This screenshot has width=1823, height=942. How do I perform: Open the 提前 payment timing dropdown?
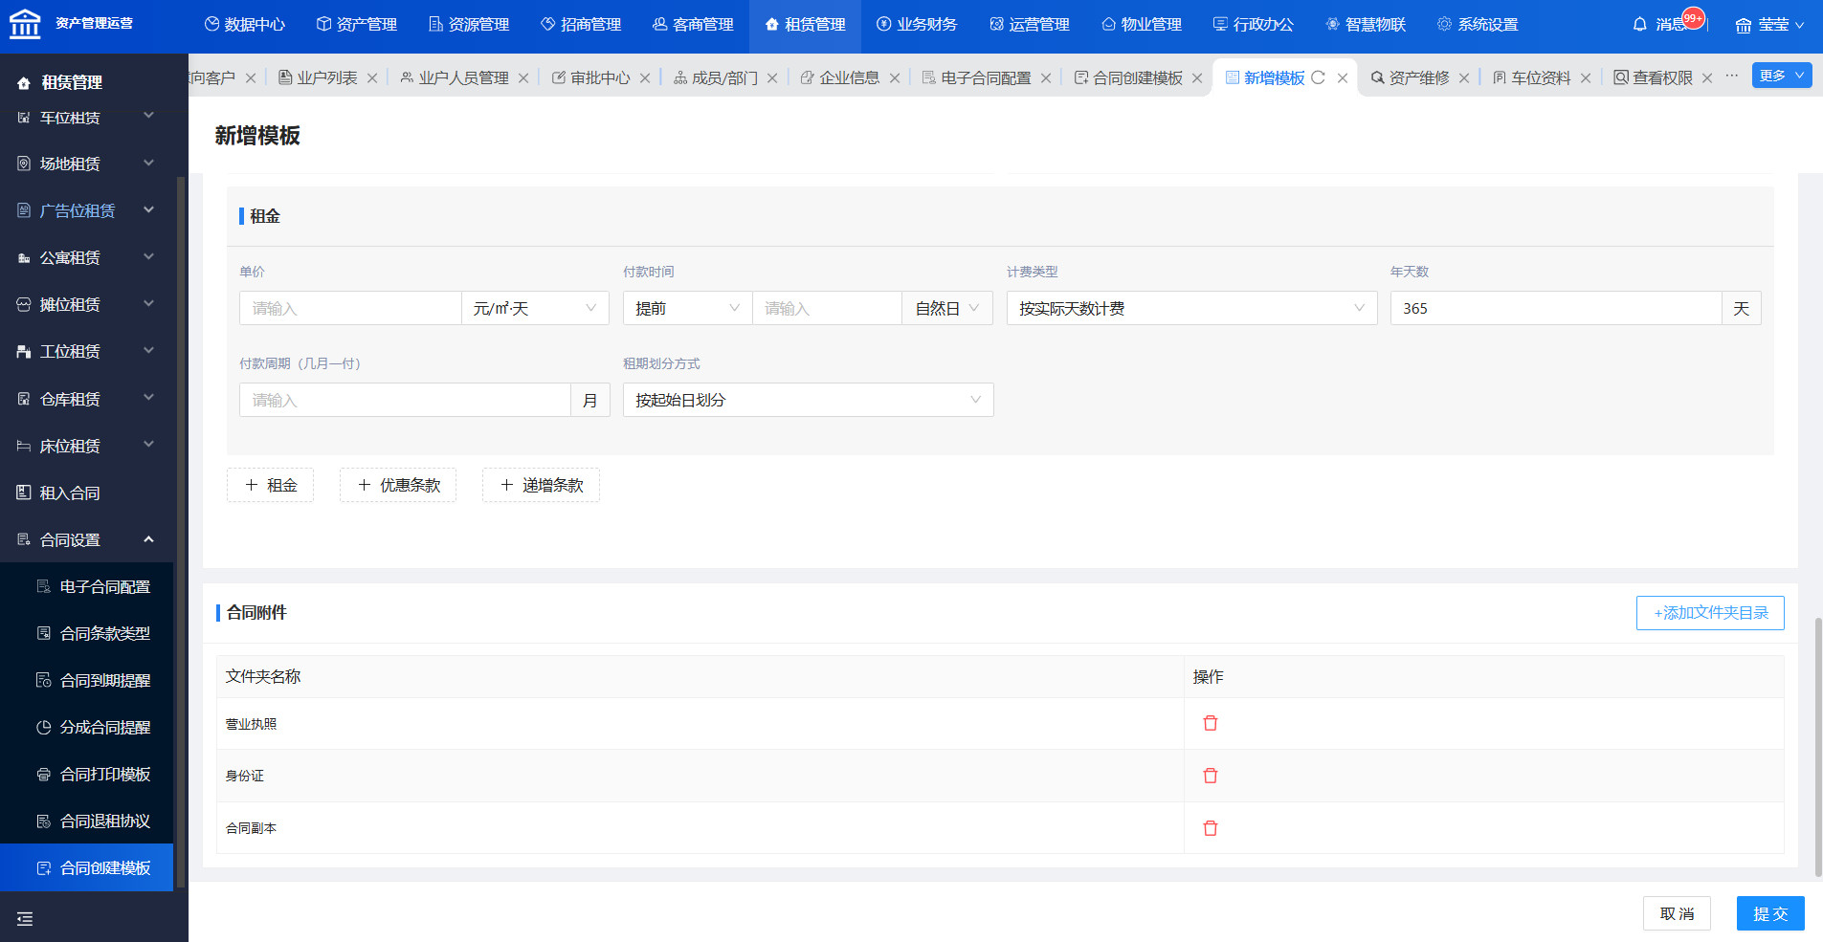[x=687, y=308]
